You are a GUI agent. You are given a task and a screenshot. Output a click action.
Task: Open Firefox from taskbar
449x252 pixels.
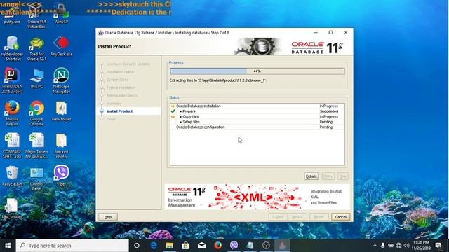pyautogui.click(x=217, y=246)
